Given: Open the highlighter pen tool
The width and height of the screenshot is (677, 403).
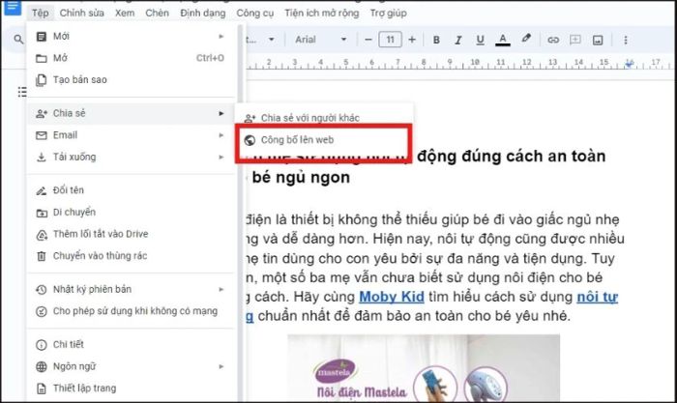Looking at the screenshot, I should 526,40.
